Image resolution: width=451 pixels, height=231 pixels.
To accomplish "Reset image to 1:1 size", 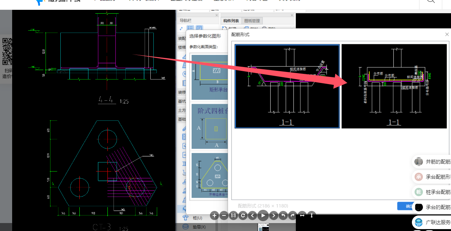I will tap(233, 215).
